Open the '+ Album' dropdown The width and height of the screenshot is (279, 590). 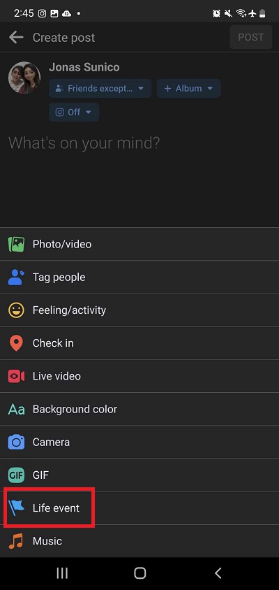coord(188,88)
